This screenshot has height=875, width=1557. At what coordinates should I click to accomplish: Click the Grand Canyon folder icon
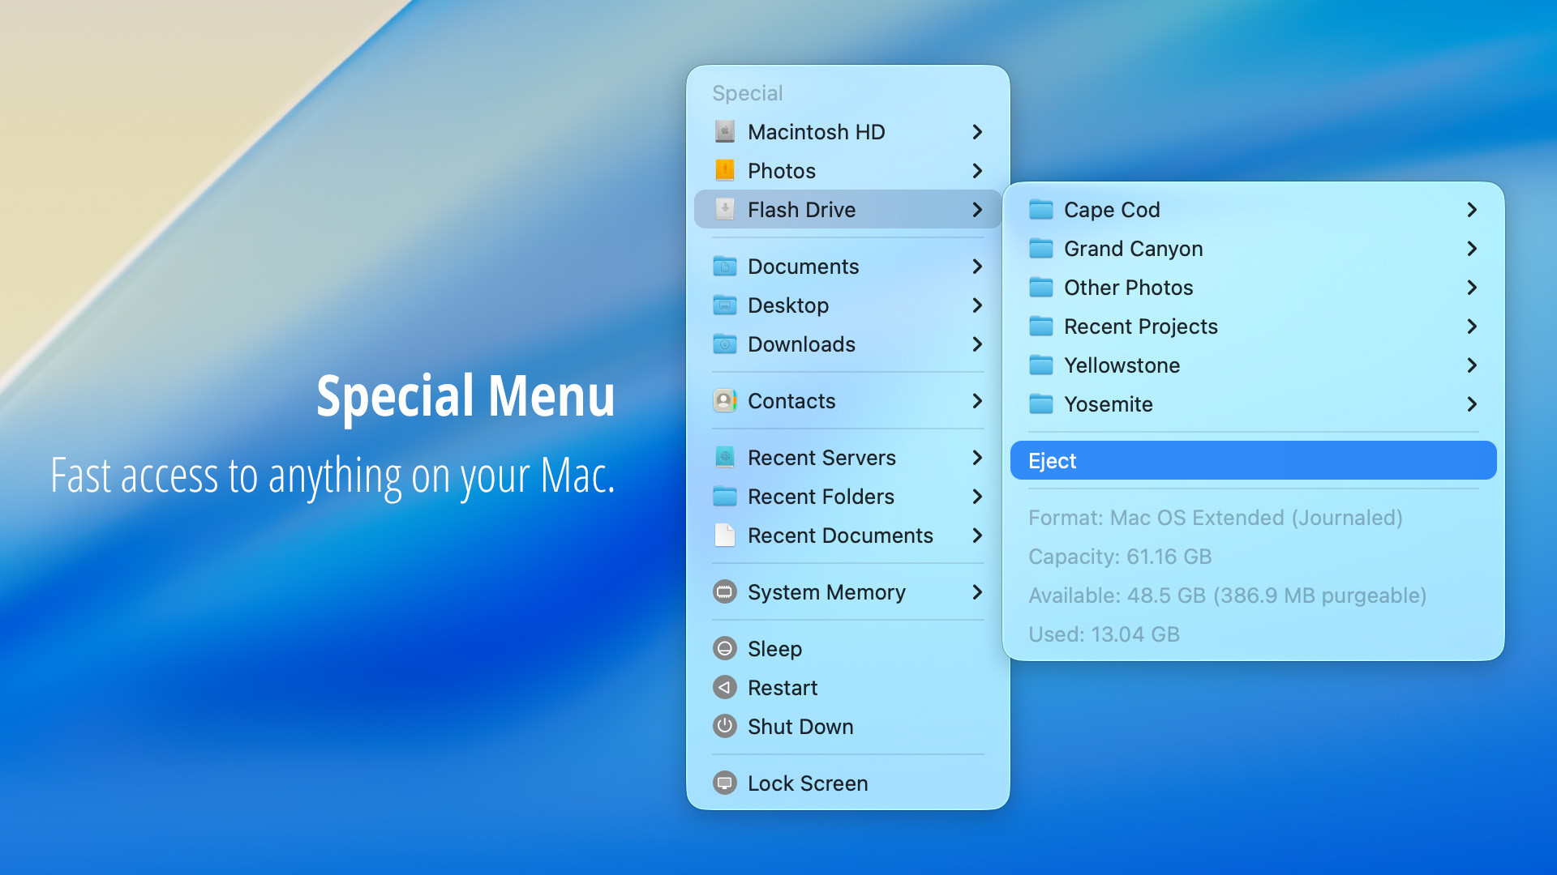point(1041,248)
